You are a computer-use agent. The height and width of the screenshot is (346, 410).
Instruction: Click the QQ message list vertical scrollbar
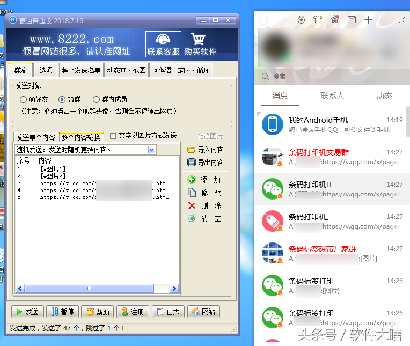click(408, 121)
